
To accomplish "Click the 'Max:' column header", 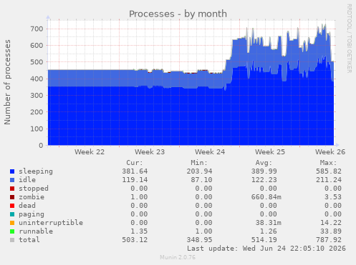I will [x=328, y=163].
